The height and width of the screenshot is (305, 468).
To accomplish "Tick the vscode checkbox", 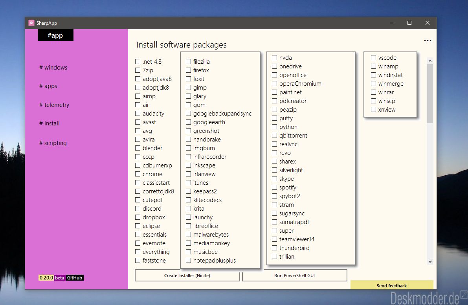I will coord(373,58).
